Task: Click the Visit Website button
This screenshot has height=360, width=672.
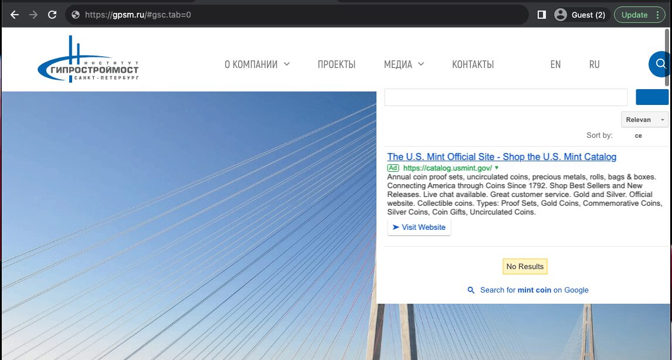Action: [419, 227]
